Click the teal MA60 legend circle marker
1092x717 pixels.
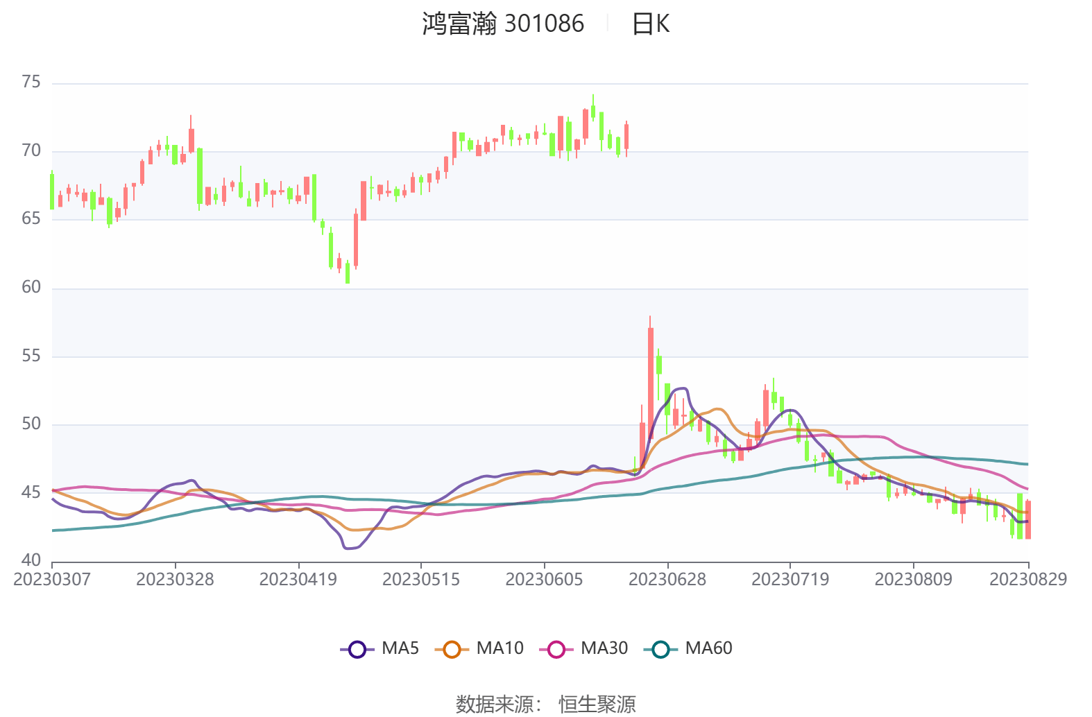pyautogui.click(x=660, y=650)
